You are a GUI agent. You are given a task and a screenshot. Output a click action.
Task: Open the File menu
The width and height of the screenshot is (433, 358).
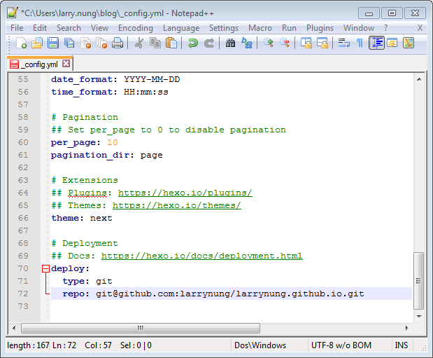(17, 28)
